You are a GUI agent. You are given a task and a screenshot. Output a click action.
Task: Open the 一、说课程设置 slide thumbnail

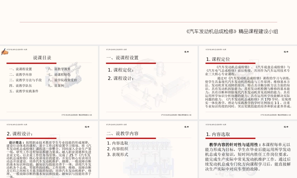click(x=148, y=83)
